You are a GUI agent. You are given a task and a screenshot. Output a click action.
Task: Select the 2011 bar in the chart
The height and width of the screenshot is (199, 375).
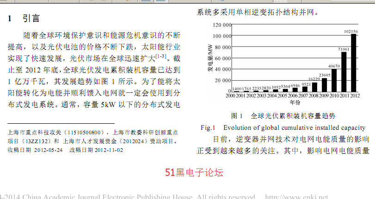pos(344,72)
